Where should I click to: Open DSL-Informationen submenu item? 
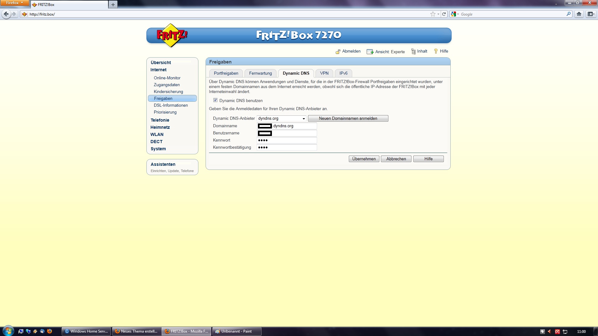[171, 105]
